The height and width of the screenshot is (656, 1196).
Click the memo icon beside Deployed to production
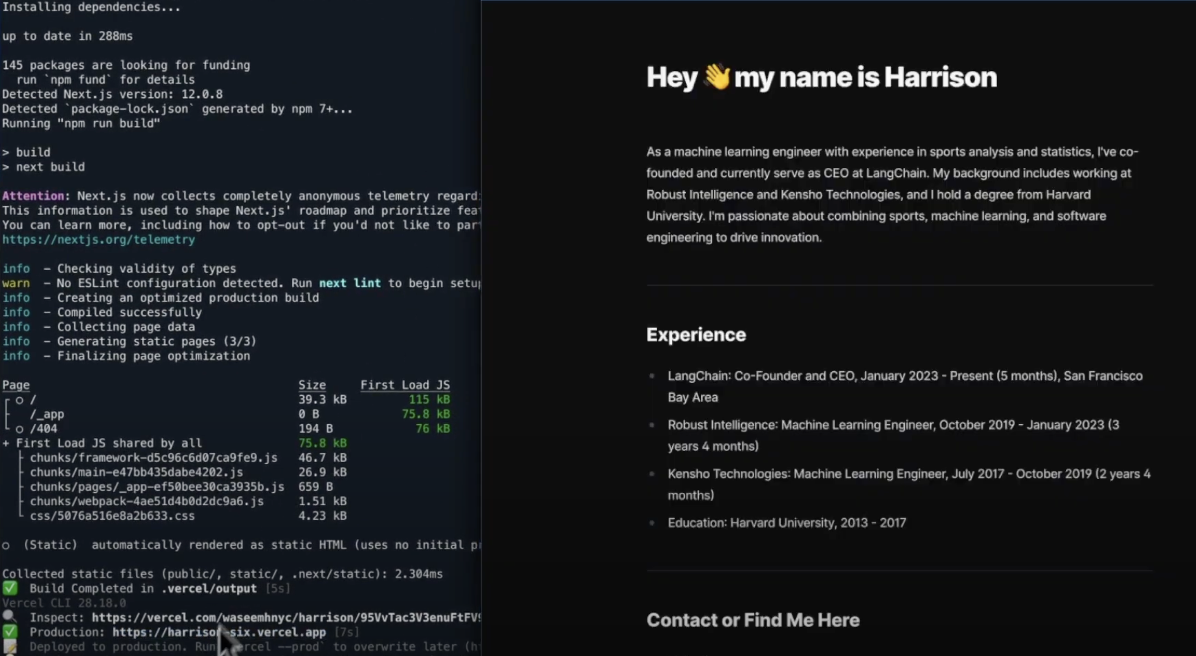tap(10, 646)
